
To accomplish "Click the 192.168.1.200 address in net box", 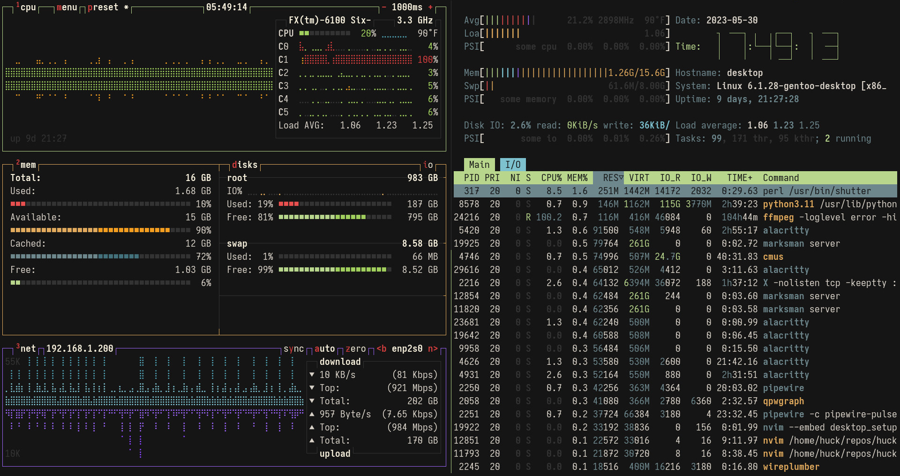I will click(80, 348).
